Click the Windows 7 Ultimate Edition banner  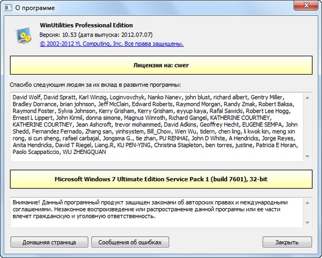(160, 179)
